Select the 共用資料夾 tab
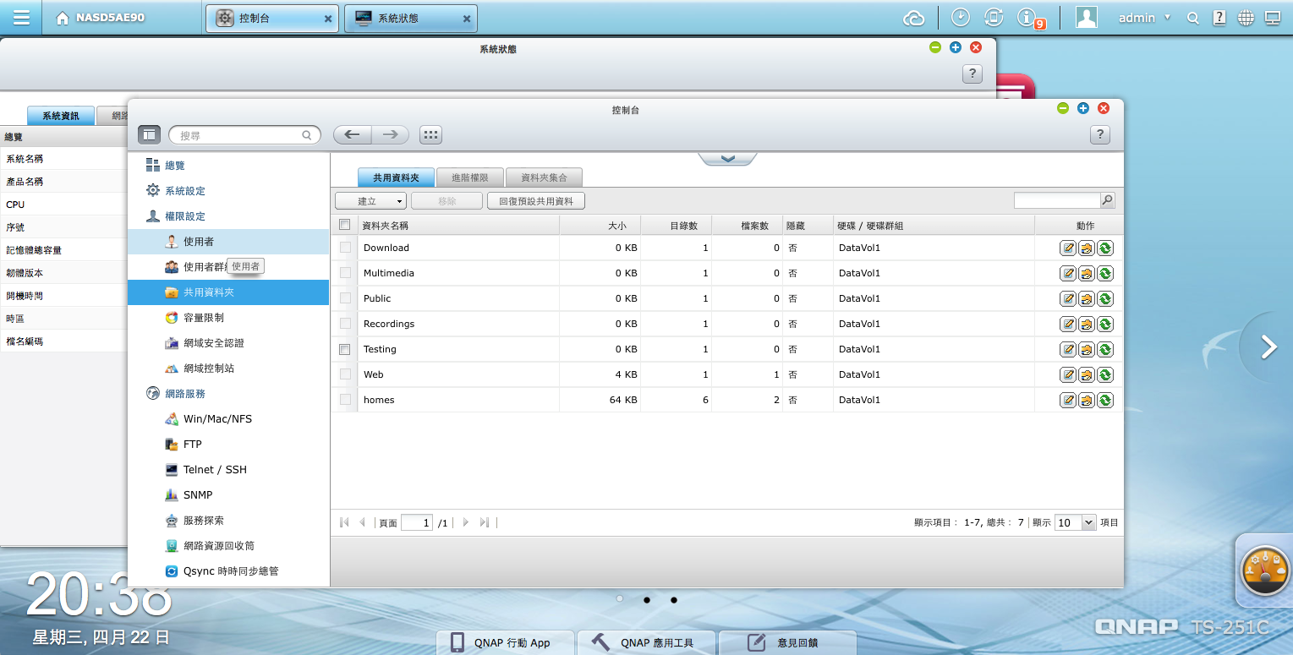This screenshot has width=1293, height=655. [397, 177]
